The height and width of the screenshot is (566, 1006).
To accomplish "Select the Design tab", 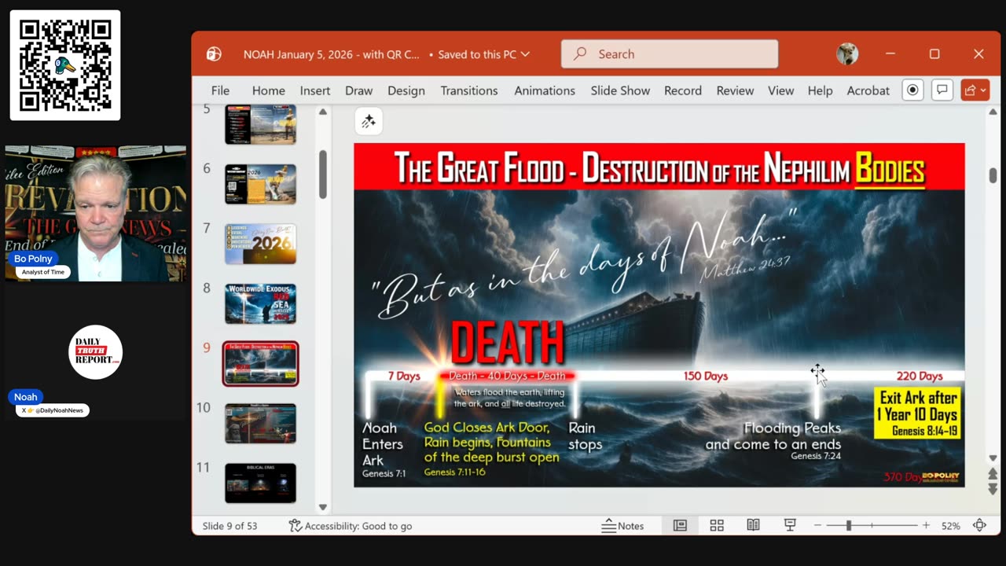I will click(406, 90).
